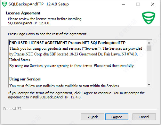Screen dimensions: 161x125
Task: Click the license box scroll up arrow
Action: [x=149, y=43]
